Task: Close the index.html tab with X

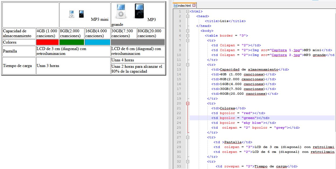Action: (x=194, y=6)
